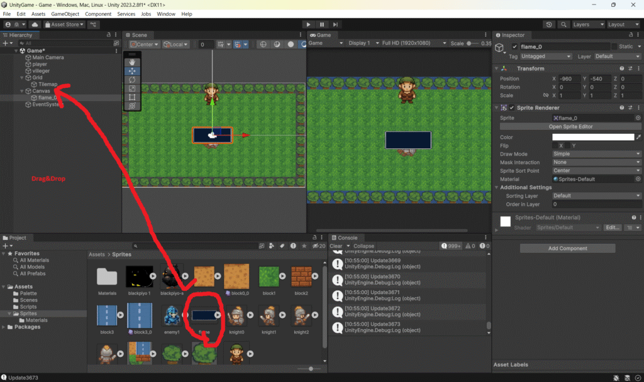Image resolution: width=644 pixels, height=382 pixels.
Task: Toggle flame_0 object active checkbox
Action: coord(514,46)
